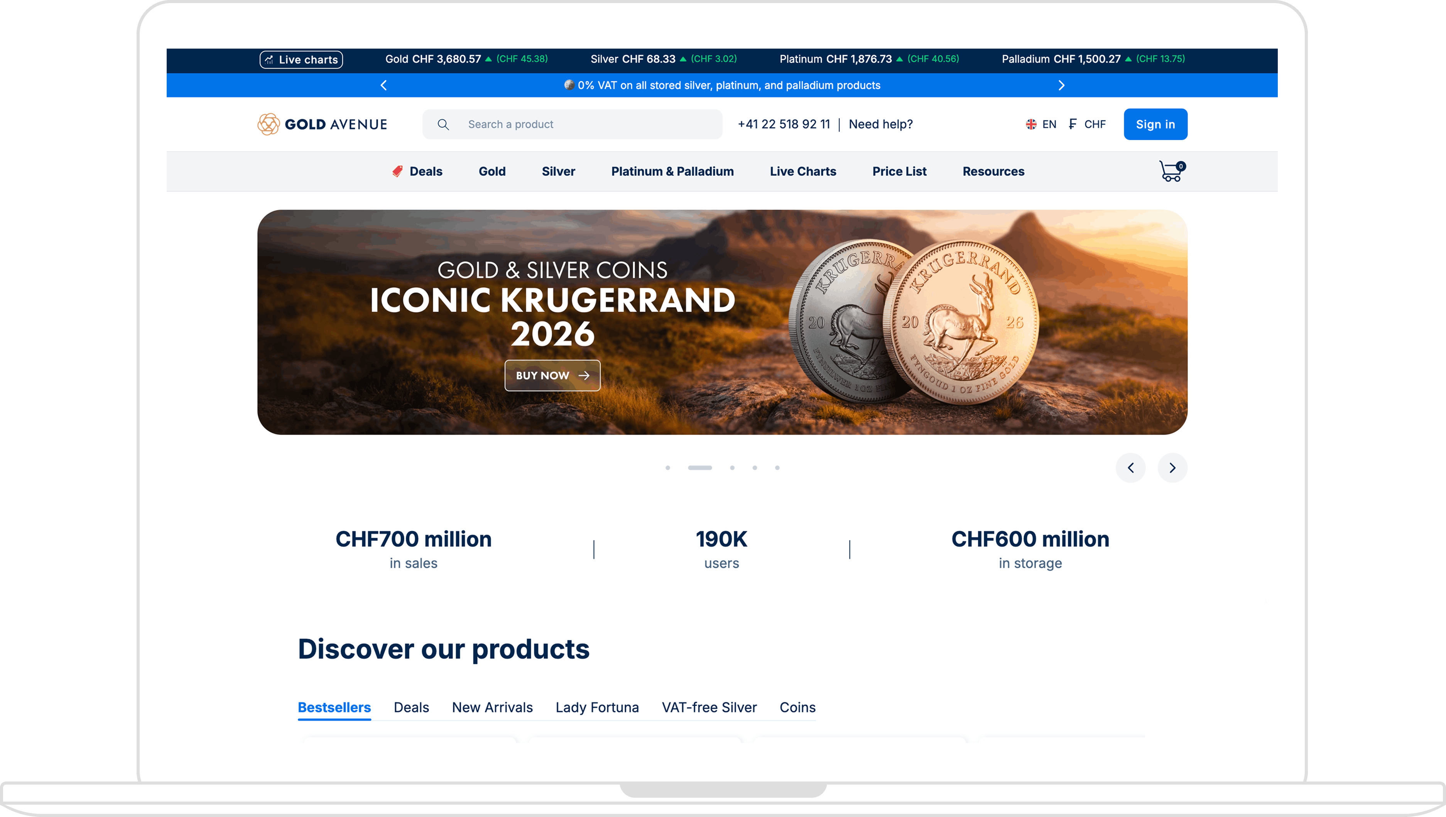The height and width of the screenshot is (817, 1446).
Task: Open the shopping cart icon
Action: click(x=1171, y=172)
